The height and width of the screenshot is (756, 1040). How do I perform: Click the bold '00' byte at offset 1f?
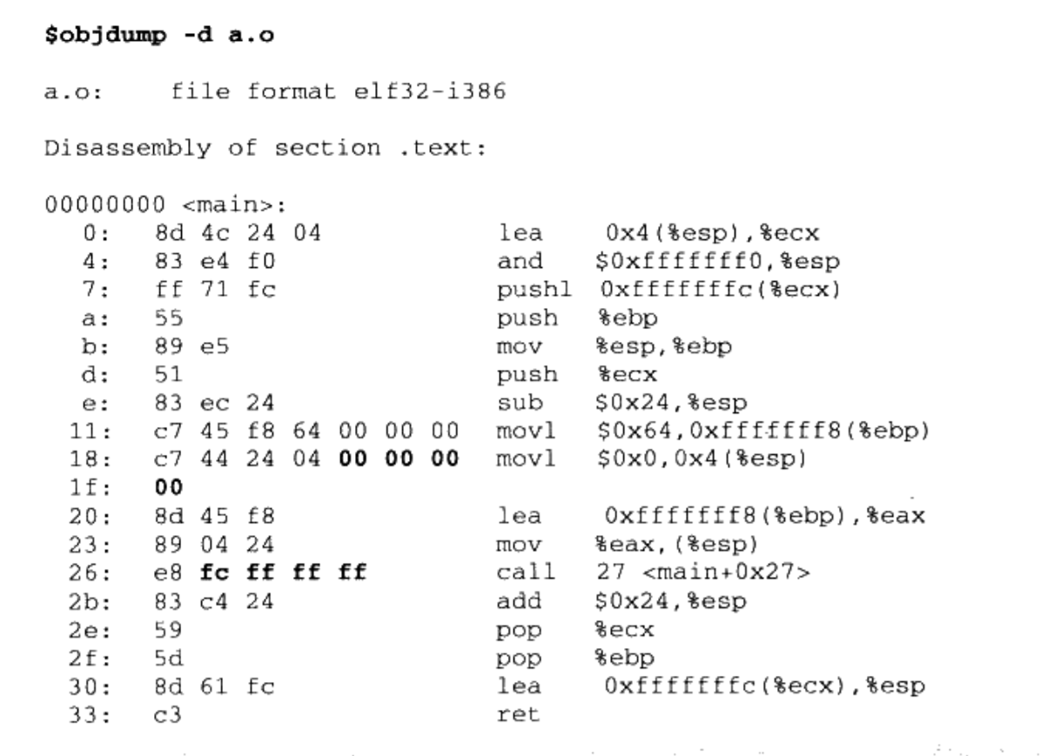tap(169, 487)
